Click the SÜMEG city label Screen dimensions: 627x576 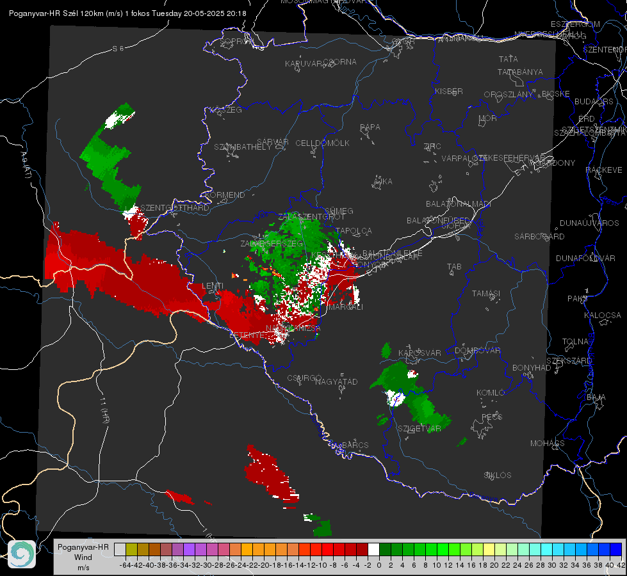pos(339,211)
